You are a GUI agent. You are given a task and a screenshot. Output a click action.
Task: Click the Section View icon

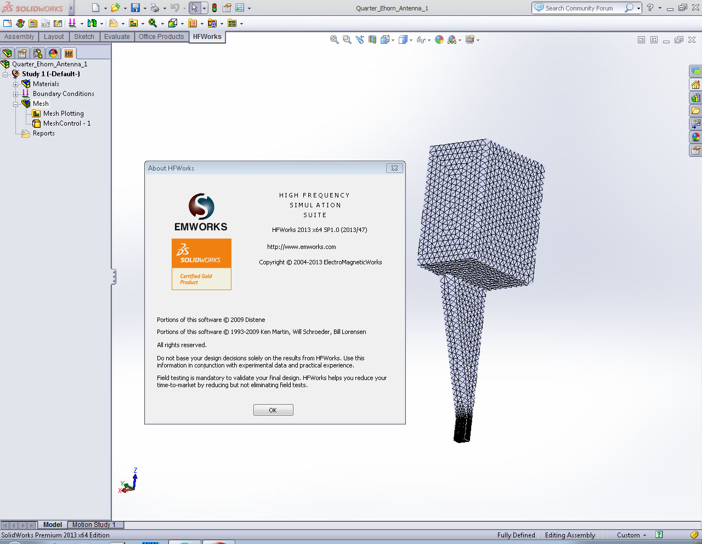tap(372, 39)
